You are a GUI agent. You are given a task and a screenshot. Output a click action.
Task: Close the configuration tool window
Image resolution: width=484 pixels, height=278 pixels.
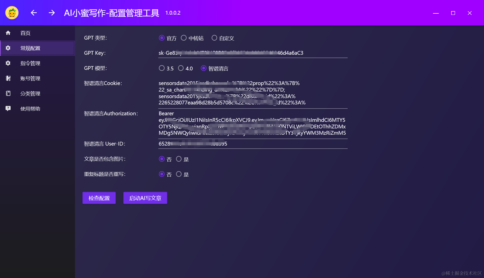coord(470,13)
